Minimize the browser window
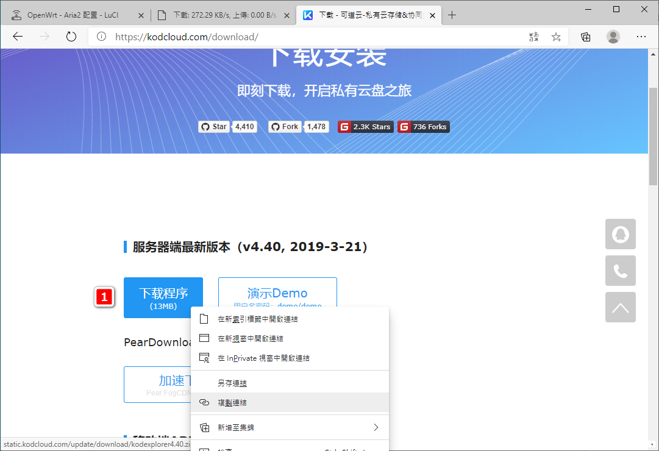This screenshot has width=659, height=451. click(x=588, y=9)
